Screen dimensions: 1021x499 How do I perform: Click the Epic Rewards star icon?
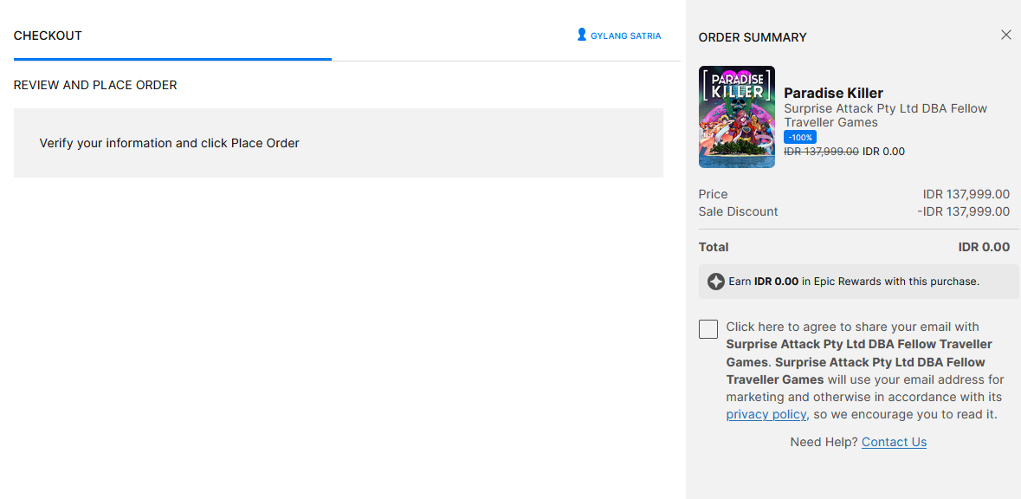tap(715, 282)
